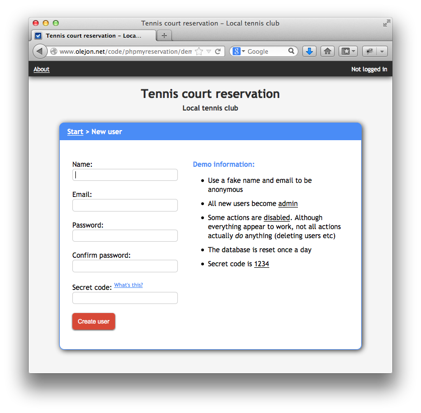Select the Tennis court reservation tab
Viewport: 421px width, 413px height.
point(94,36)
